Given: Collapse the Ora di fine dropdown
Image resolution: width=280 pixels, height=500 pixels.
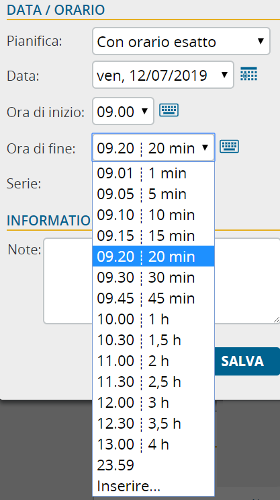Looking at the screenshot, I should [x=153, y=147].
